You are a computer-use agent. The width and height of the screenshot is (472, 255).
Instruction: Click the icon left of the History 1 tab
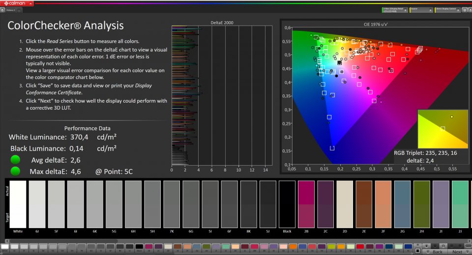[x=2, y=10]
